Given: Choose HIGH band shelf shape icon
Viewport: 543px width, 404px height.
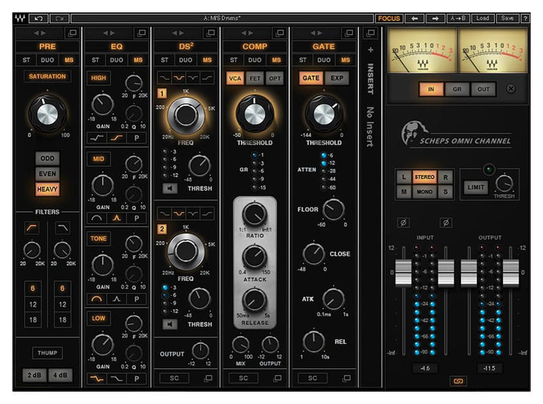Looking at the screenshot, I should click(x=117, y=138).
